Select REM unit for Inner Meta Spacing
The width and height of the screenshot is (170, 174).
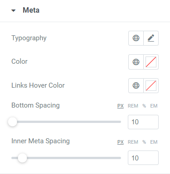[x=133, y=142]
